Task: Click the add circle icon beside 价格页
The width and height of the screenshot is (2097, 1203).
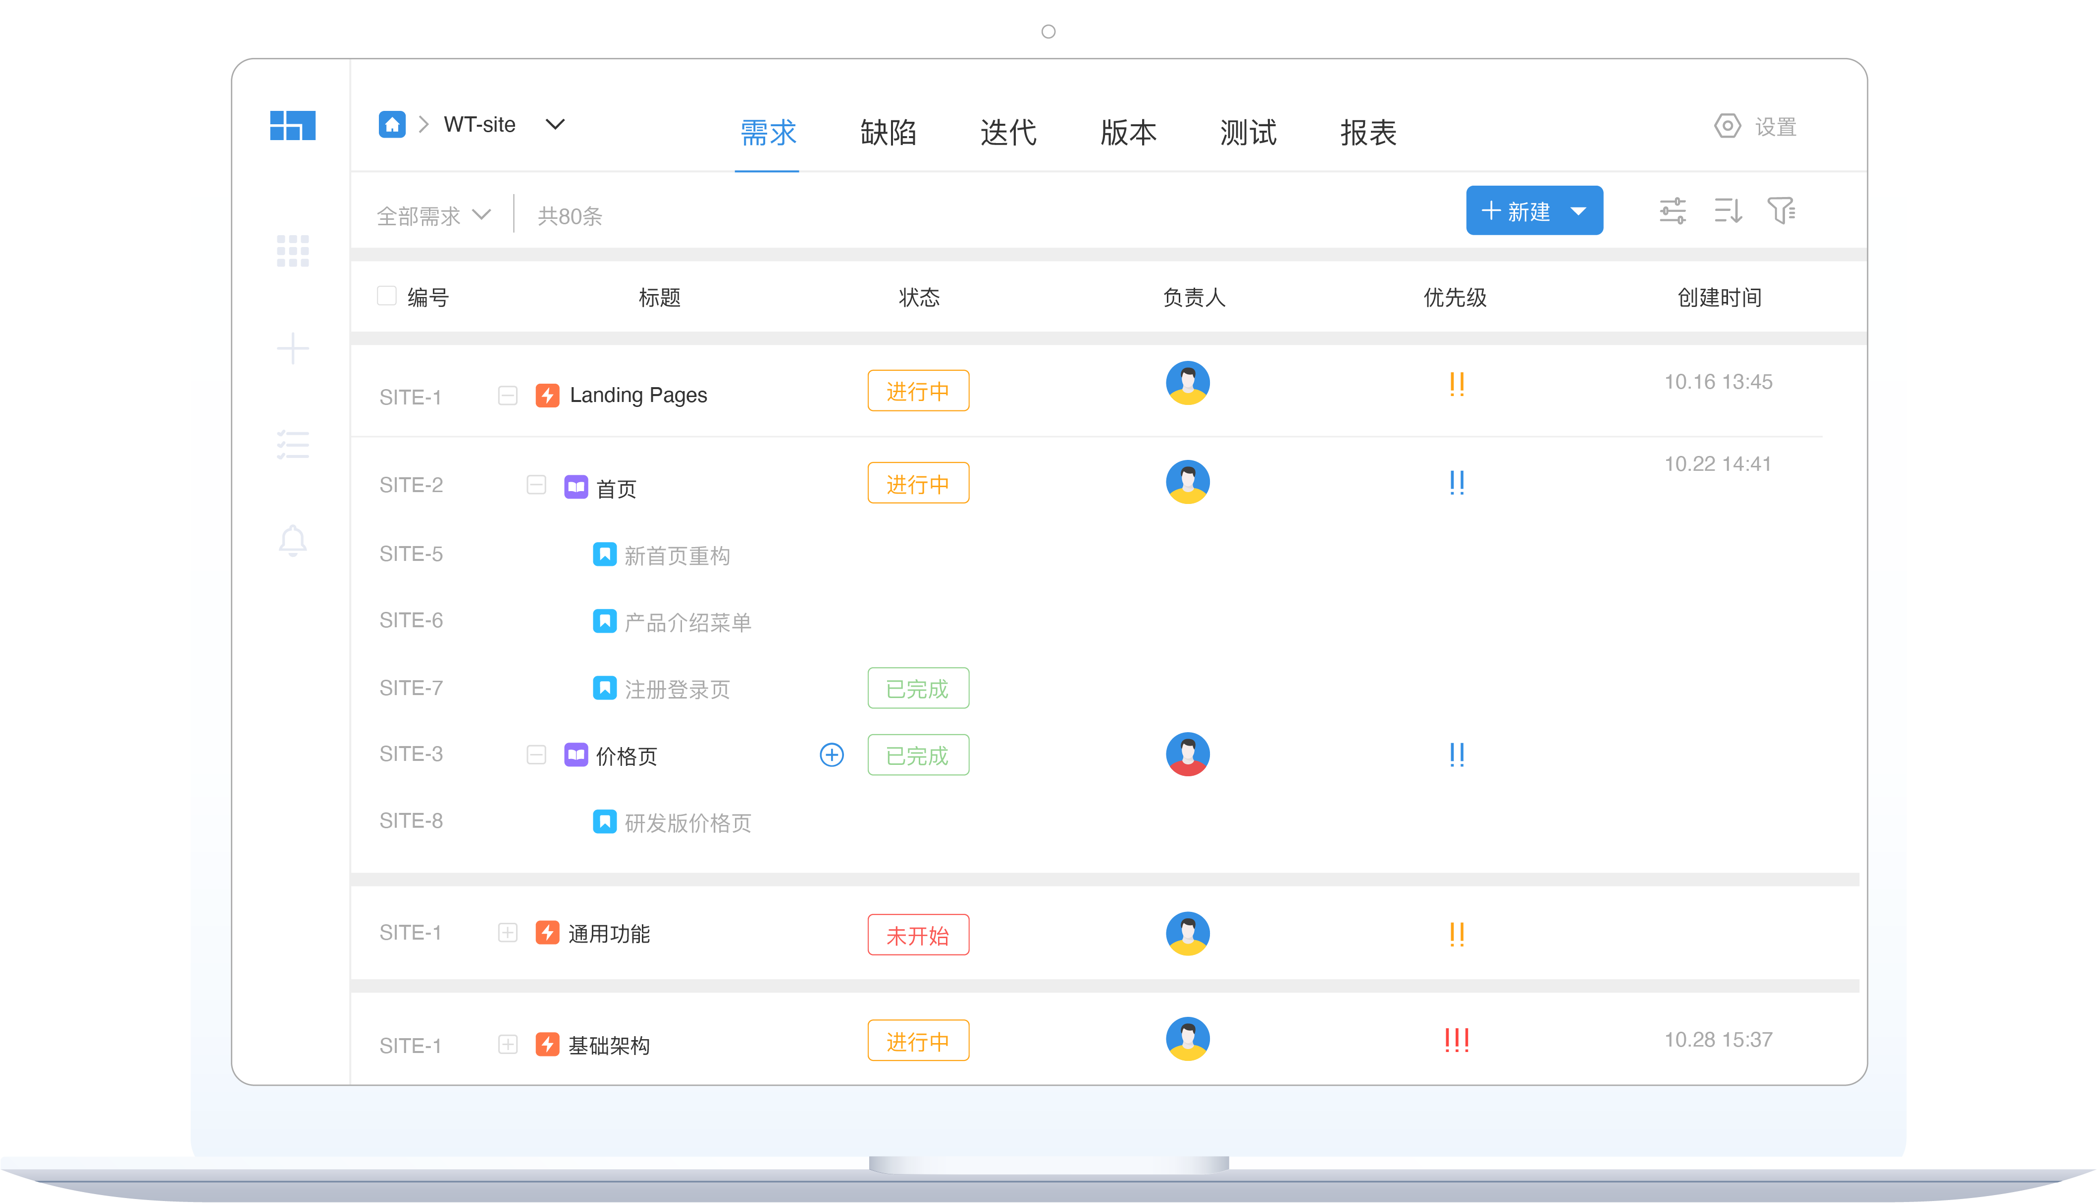Action: (832, 755)
